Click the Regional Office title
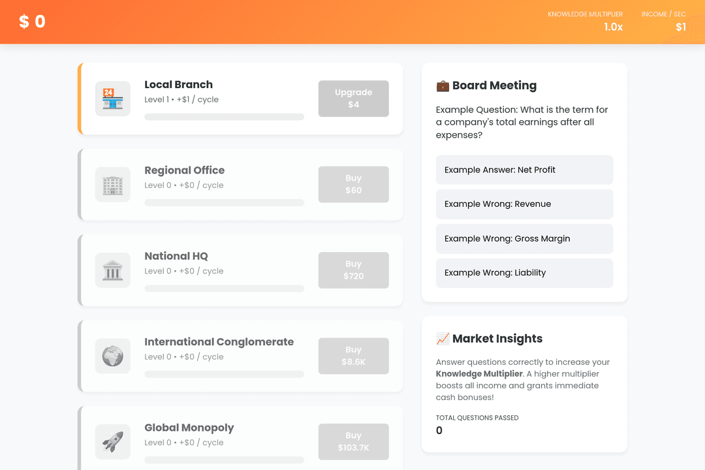The image size is (705, 470). [x=184, y=170]
